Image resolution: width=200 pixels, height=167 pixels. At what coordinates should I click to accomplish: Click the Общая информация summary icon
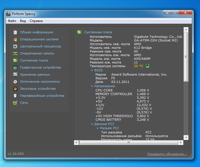(x=15, y=32)
